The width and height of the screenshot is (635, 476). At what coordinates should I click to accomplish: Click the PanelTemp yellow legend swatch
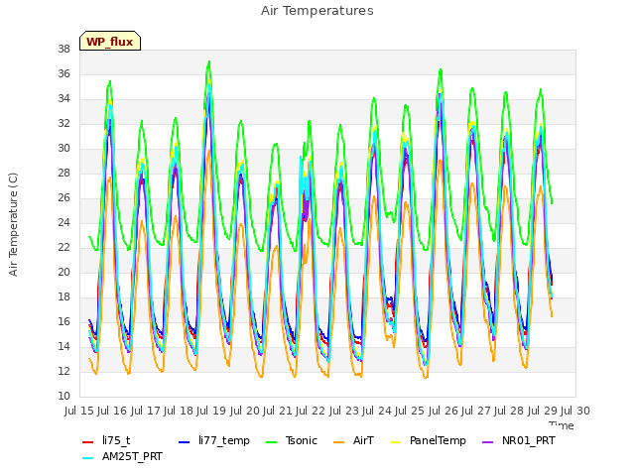tap(395, 442)
